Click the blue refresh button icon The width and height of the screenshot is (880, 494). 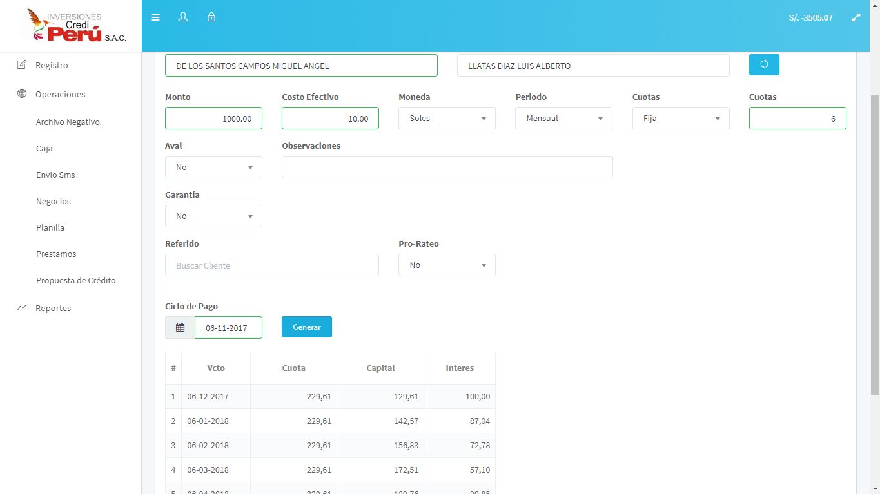click(764, 64)
